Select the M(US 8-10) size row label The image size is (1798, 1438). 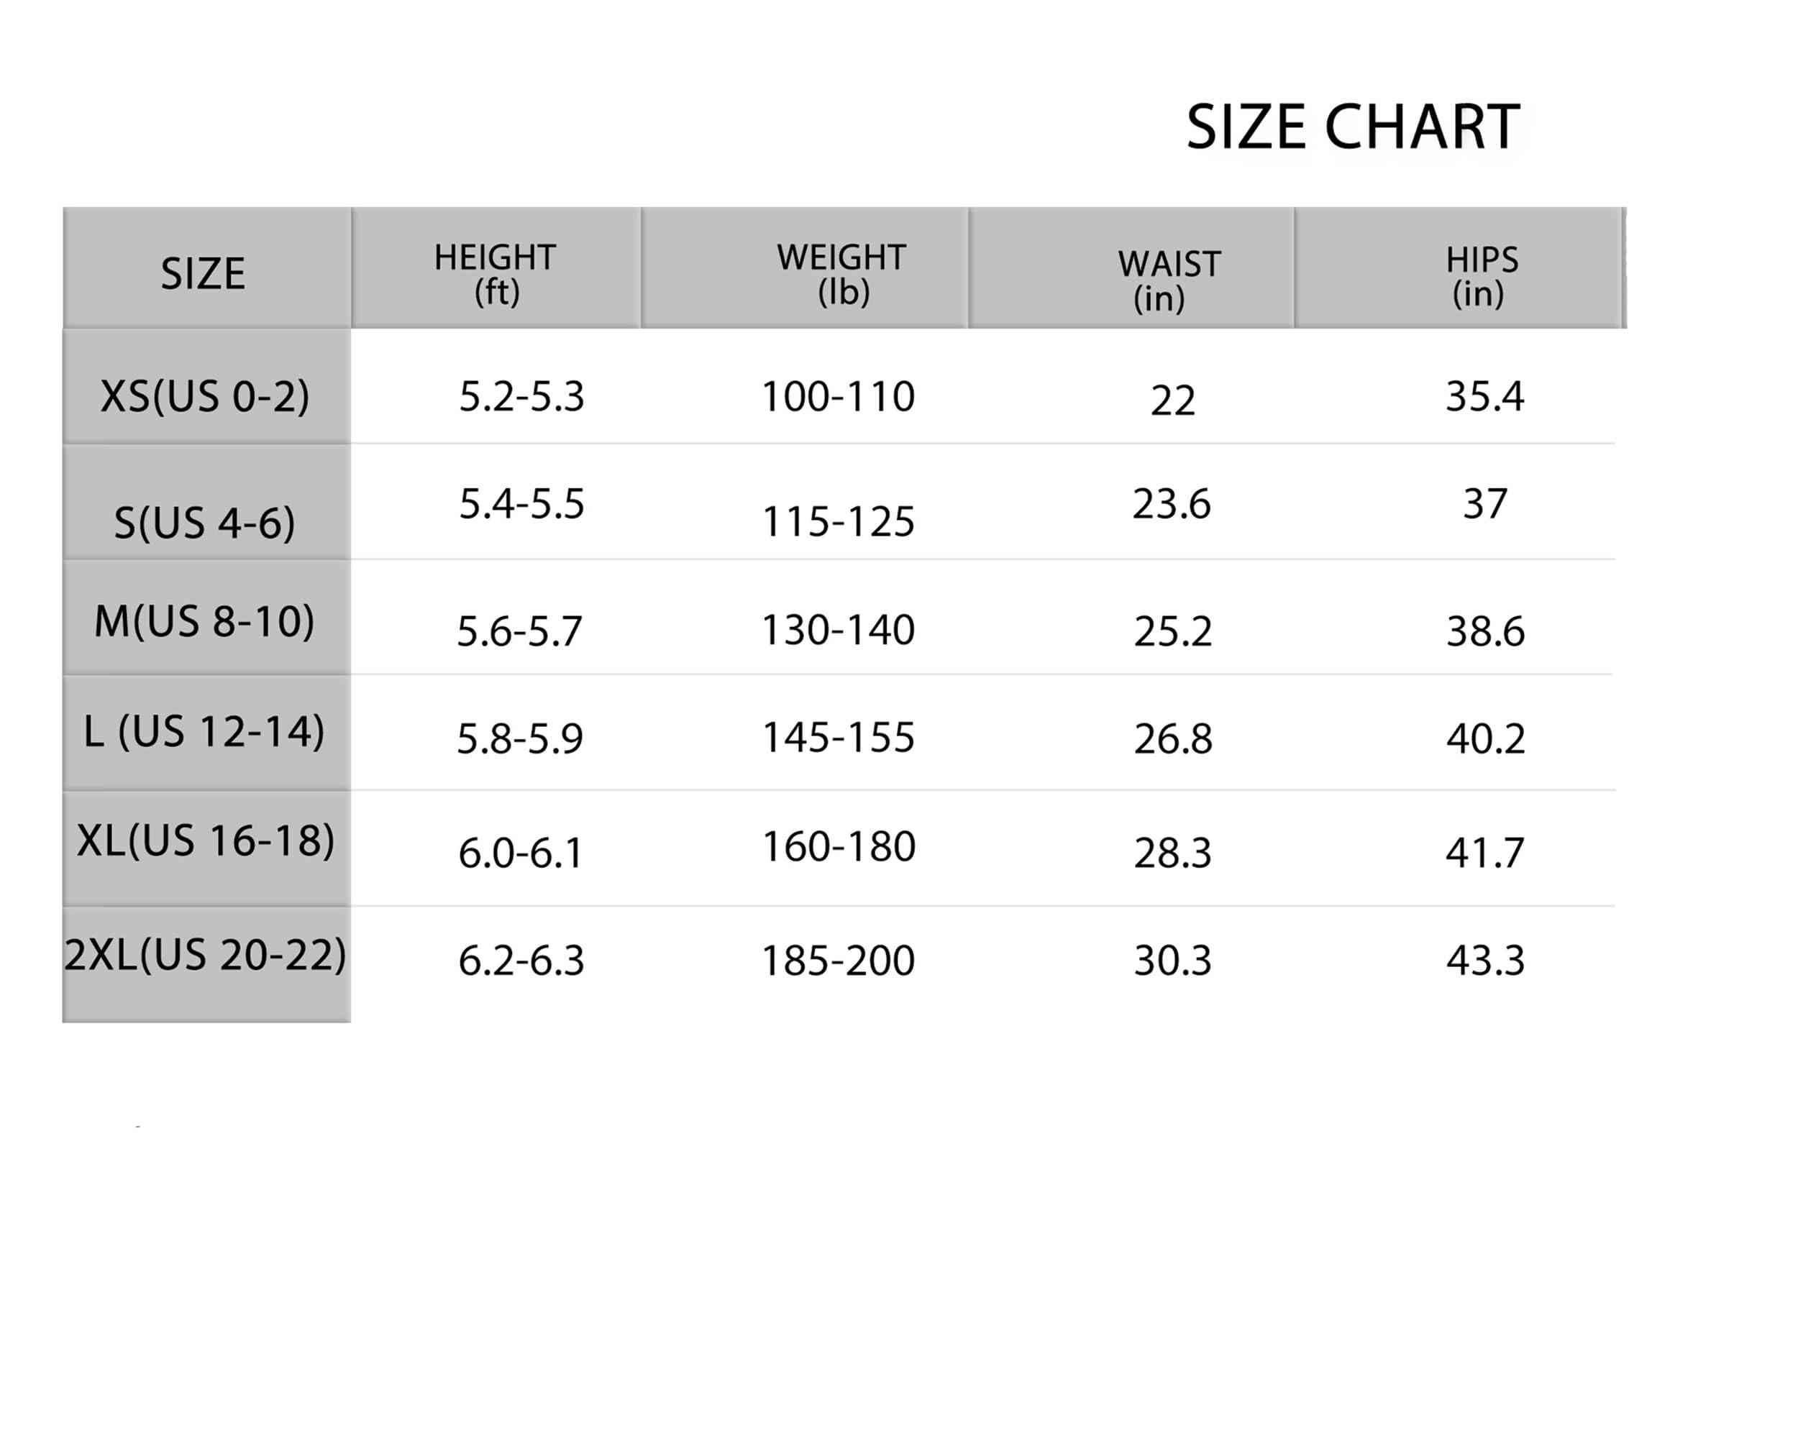click(204, 622)
